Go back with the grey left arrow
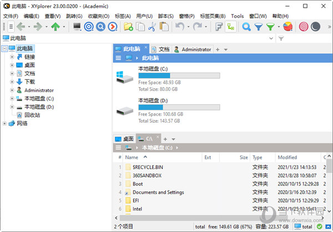 [21, 27]
